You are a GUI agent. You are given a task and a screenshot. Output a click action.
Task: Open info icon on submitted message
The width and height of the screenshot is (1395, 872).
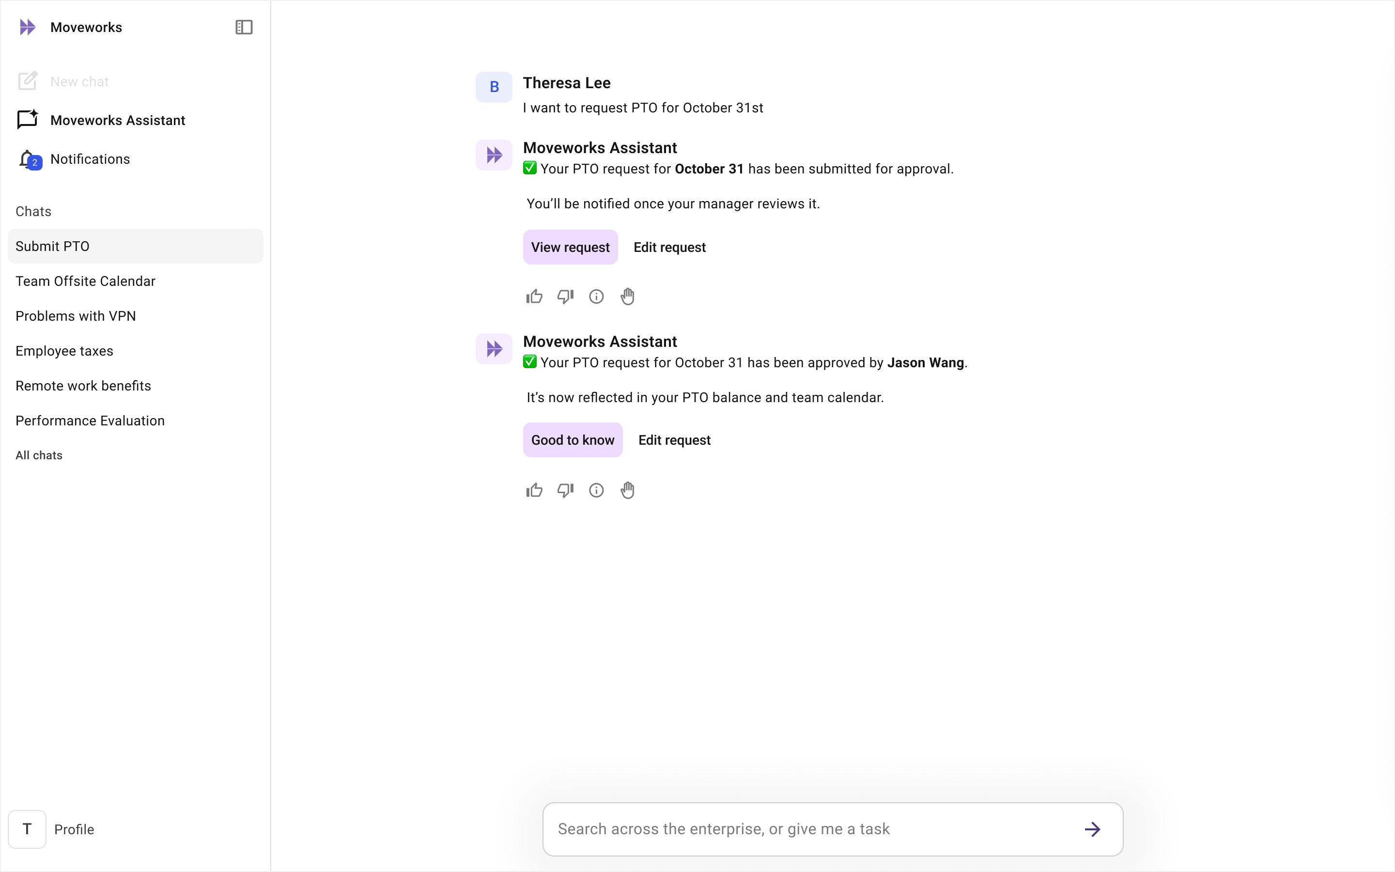[596, 296]
